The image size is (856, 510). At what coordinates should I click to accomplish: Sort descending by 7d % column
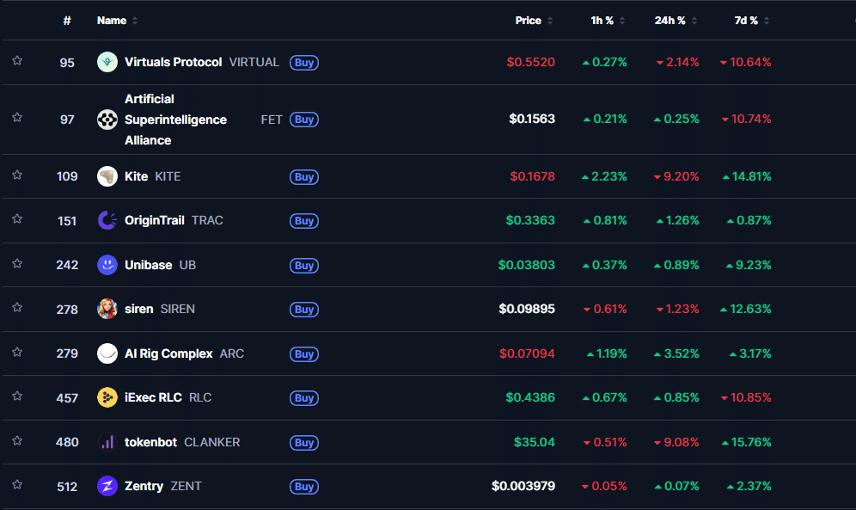744,21
